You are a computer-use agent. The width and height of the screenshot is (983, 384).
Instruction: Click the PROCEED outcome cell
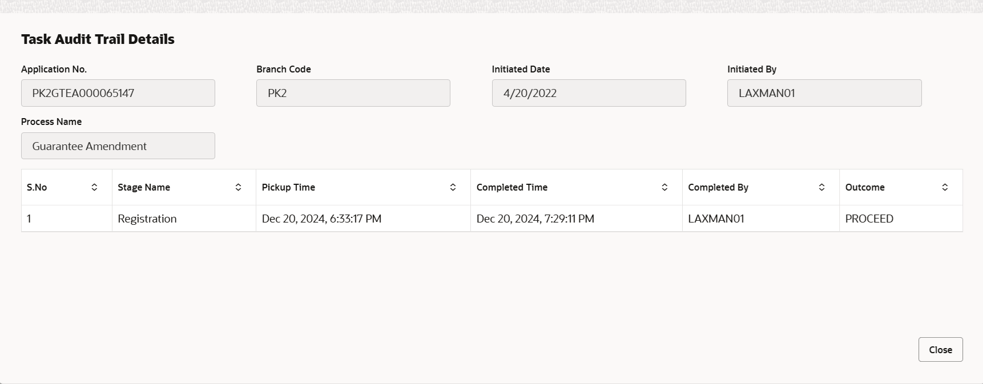tap(869, 219)
